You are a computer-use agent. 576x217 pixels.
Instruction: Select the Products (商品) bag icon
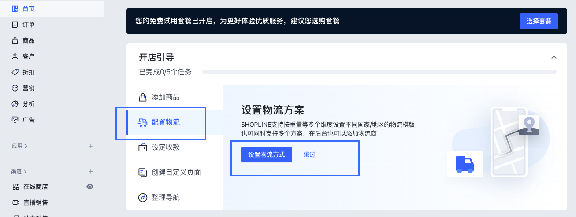15,40
